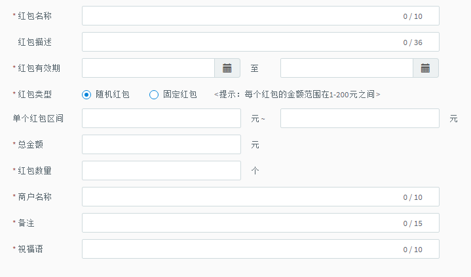This screenshot has width=471, height=277.
Task: Focus the 总金额 input box
Action: [161, 144]
